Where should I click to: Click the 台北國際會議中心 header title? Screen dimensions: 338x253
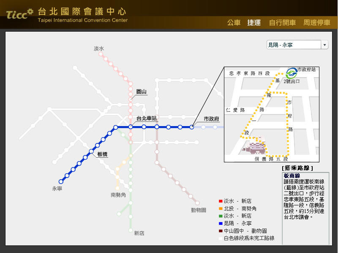point(82,12)
